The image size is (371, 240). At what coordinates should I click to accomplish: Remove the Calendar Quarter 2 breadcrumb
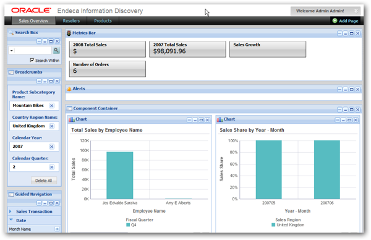51,167
